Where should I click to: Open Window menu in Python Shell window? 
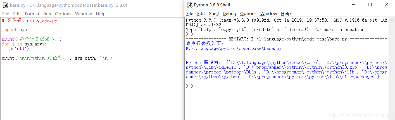[x=269, y=13]
